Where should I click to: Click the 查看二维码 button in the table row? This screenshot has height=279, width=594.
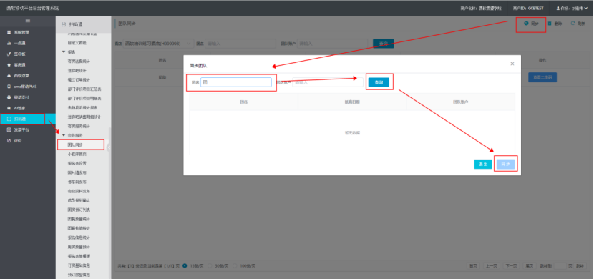pos(542,77)
